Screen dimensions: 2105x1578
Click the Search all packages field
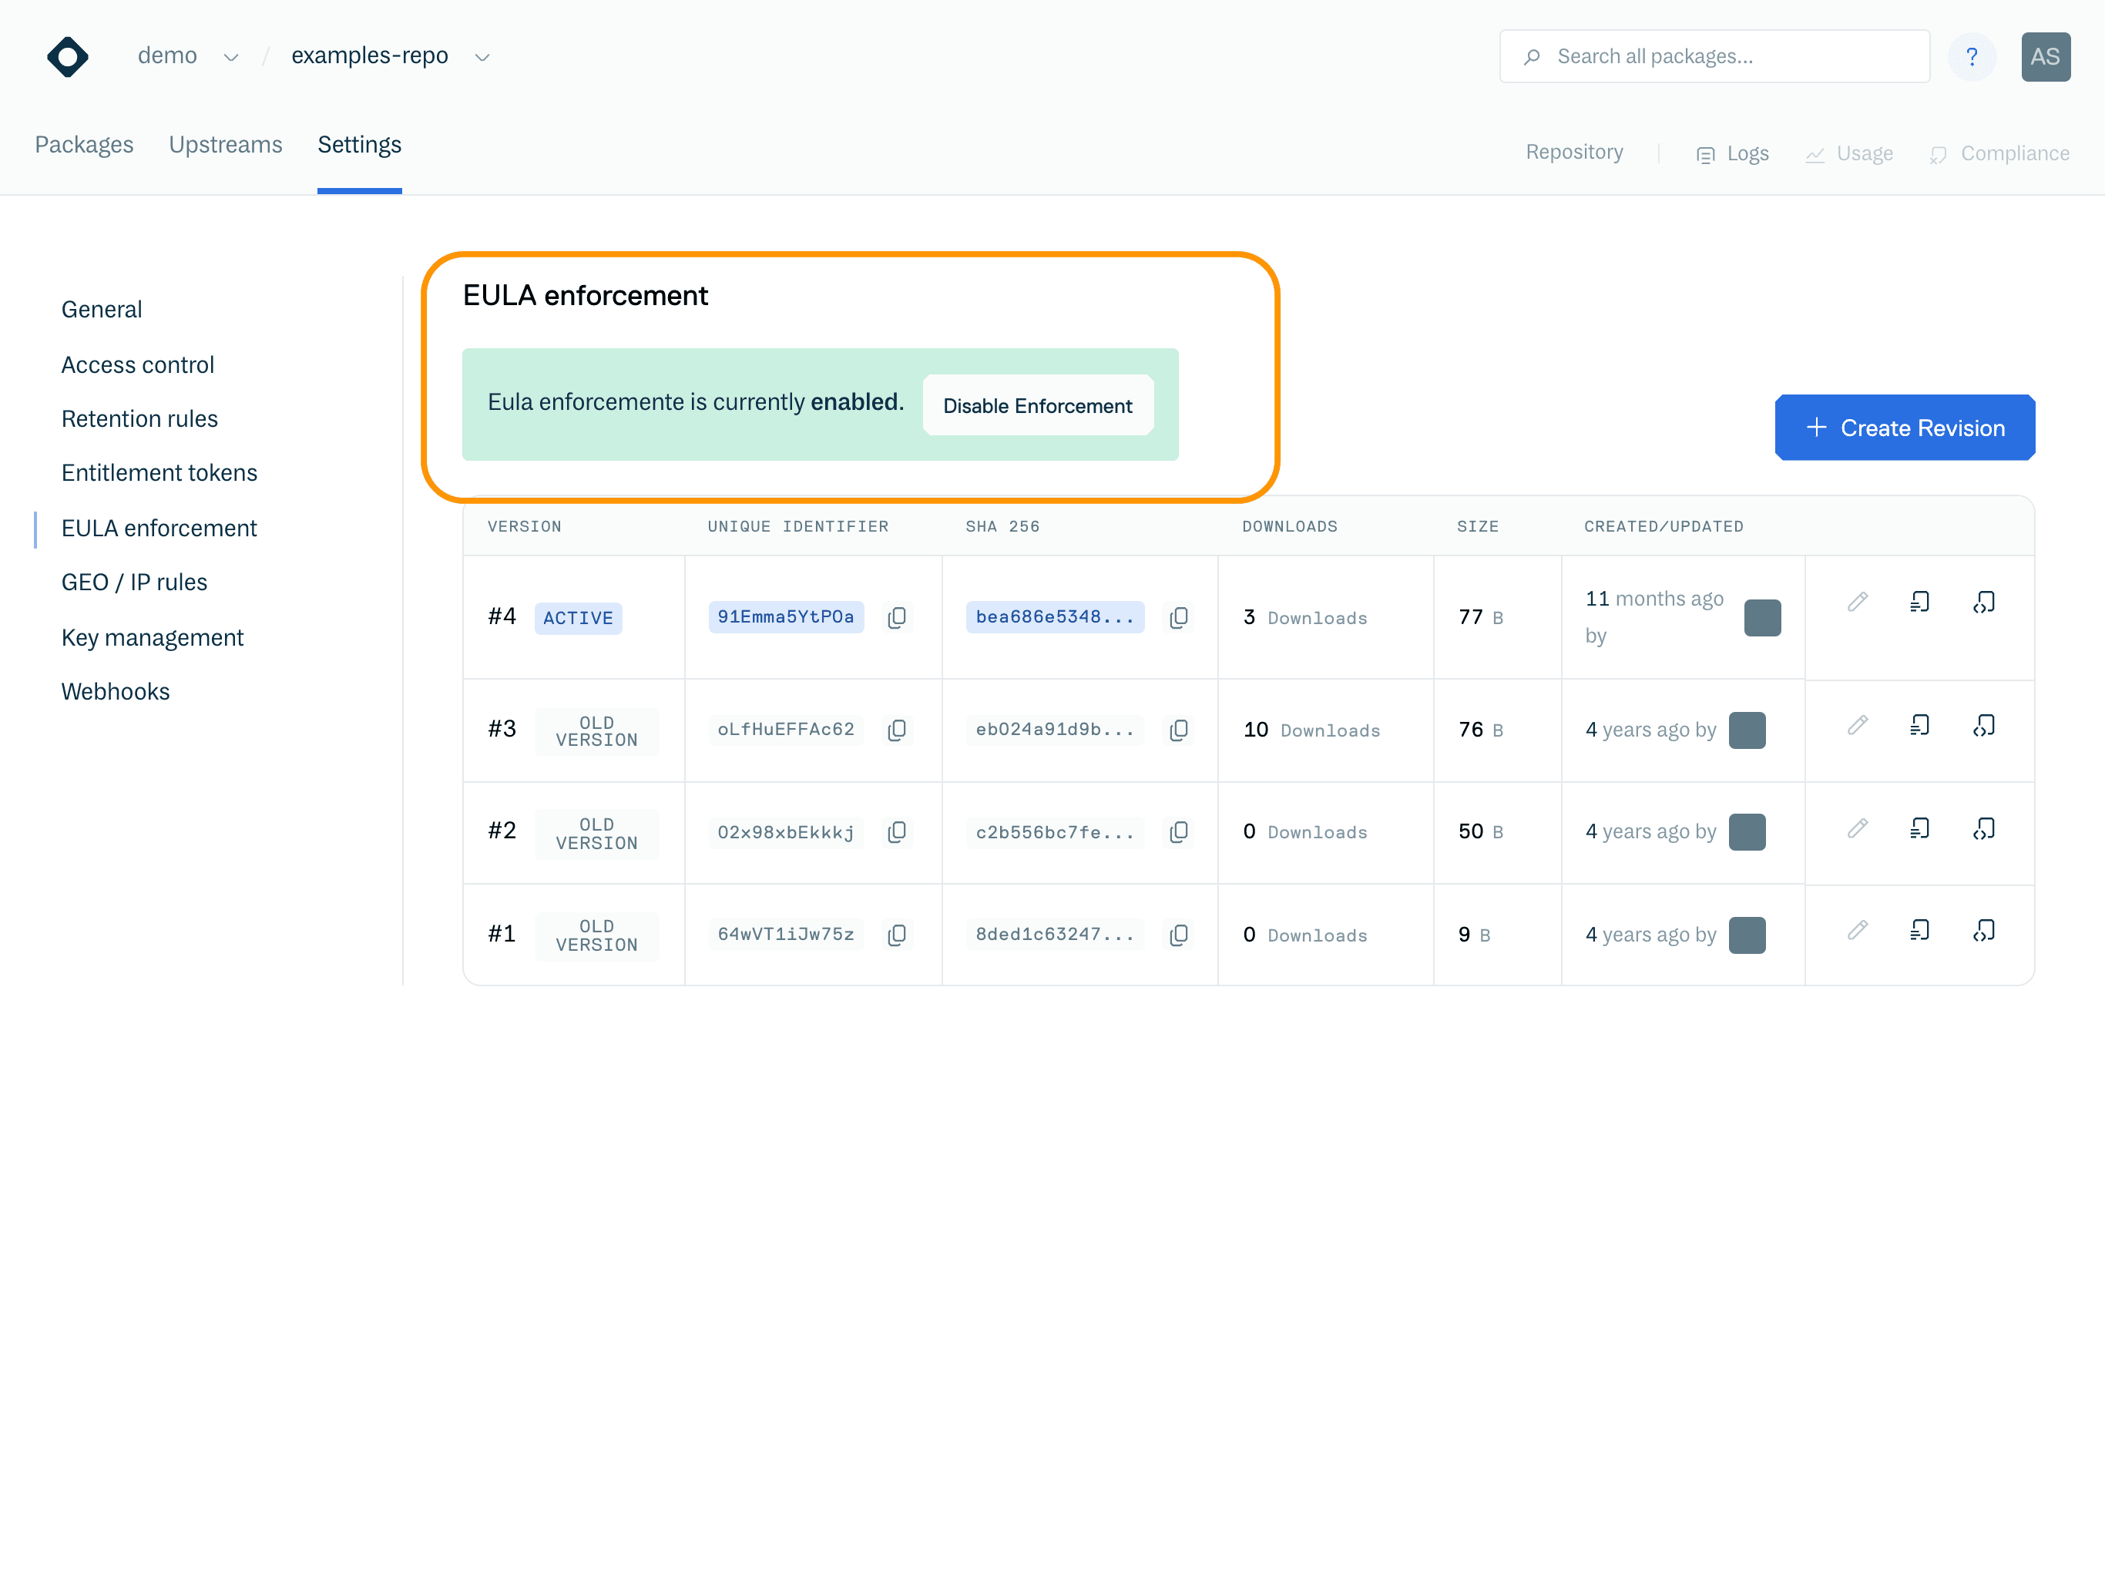[1714, 57]
